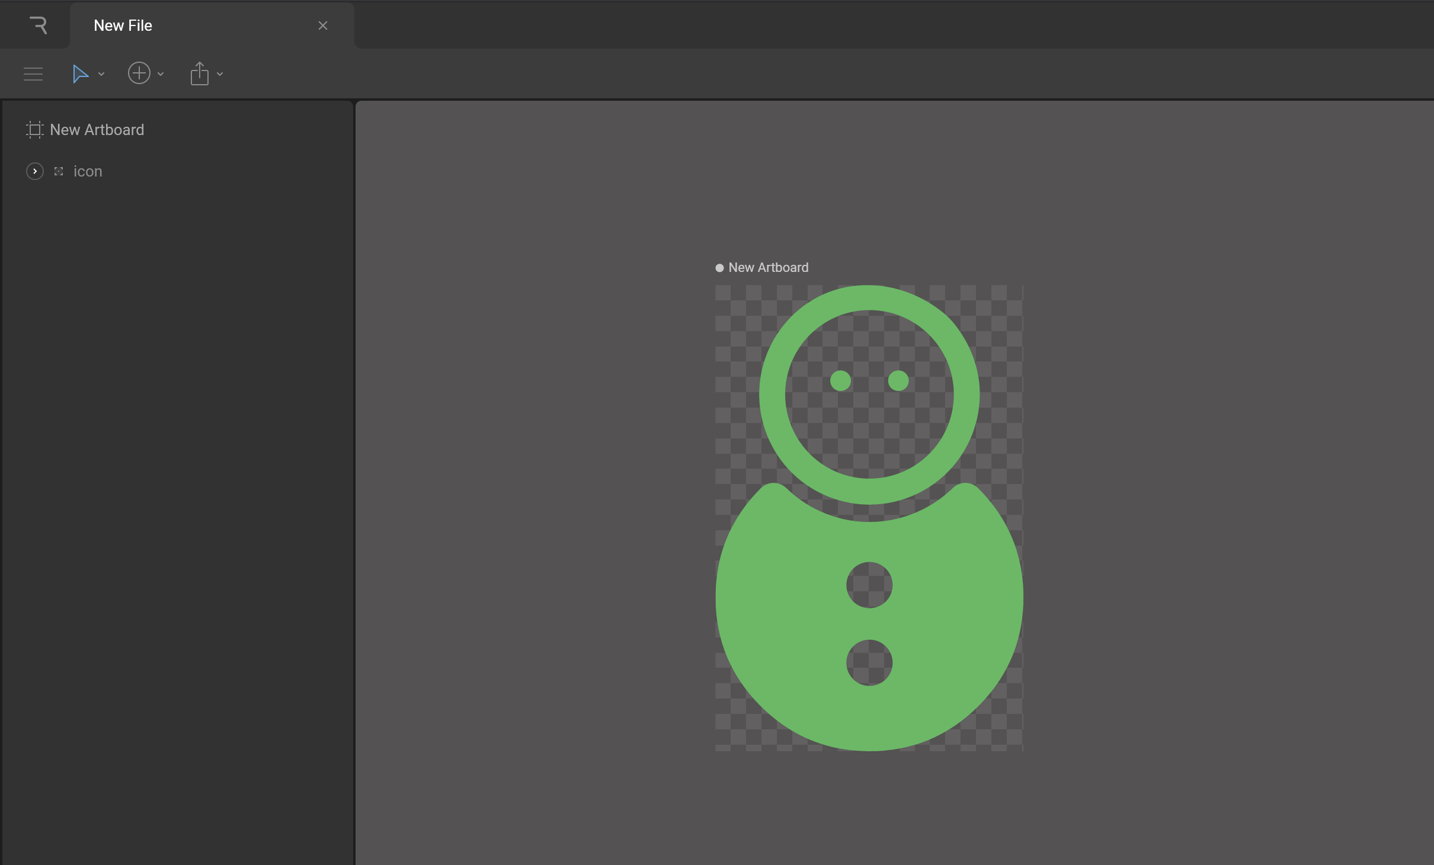Click the artboard icon in hierarchy
This screenshot has height=865, width=1434.
coord(34,130)
